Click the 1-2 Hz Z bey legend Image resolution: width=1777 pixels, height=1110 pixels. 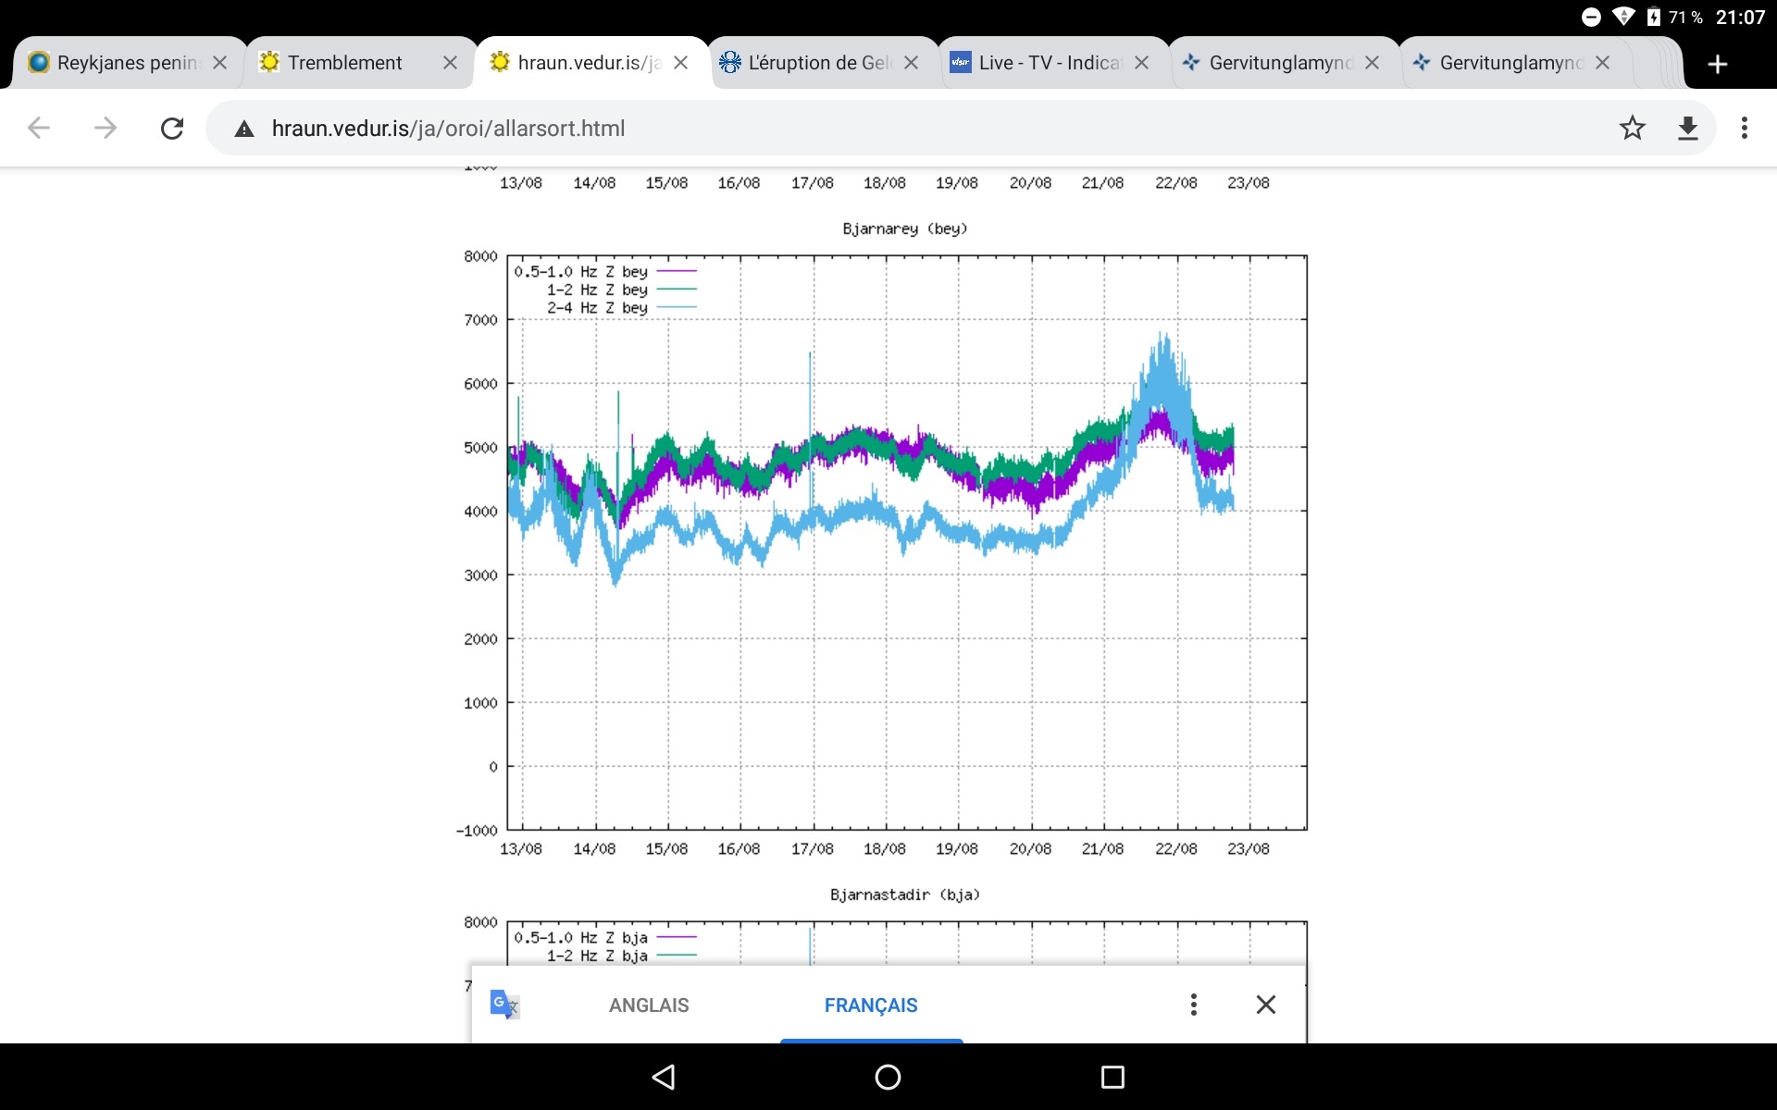click(x=621, y=290)
